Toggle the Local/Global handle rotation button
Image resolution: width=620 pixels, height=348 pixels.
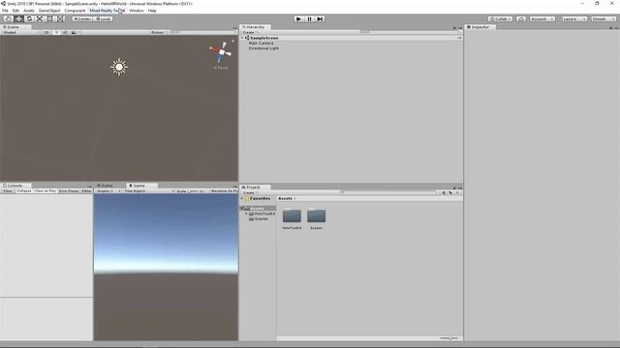point(103,19)
